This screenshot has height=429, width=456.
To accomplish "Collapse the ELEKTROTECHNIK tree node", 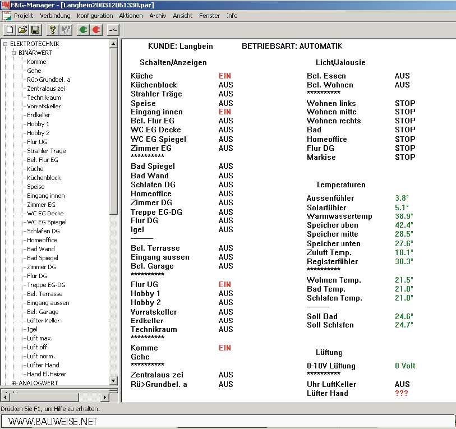I will pos(6,44).
